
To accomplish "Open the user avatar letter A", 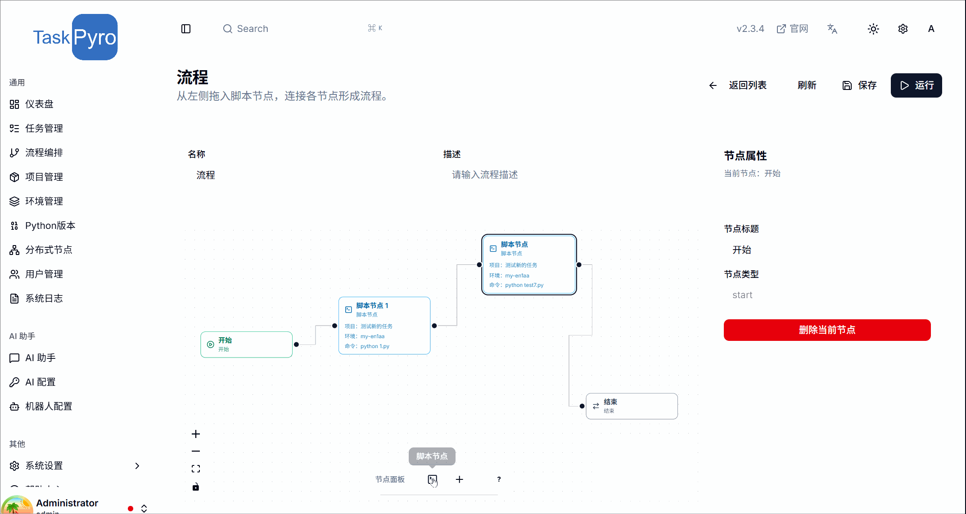I will pos(931,29).
